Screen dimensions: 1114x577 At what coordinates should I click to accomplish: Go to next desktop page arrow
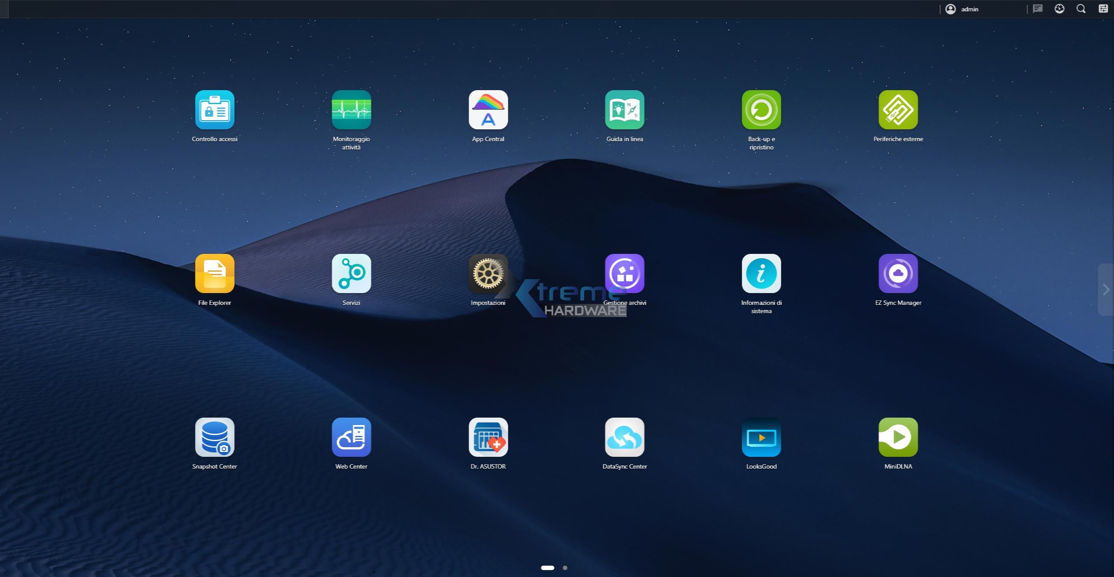pyautogui.click(x=1106, y=290)
